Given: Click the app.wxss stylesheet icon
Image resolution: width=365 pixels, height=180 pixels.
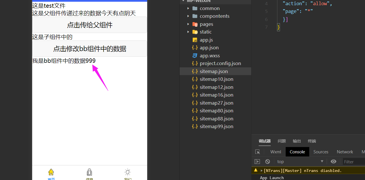Looking at the screenshot, I should (195, 55).
